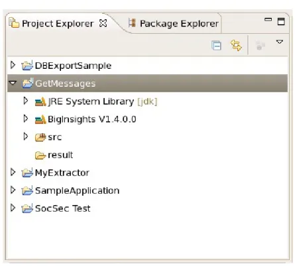Click the Package Explorer tab icon
295x266 pixels.
[132, 23]
